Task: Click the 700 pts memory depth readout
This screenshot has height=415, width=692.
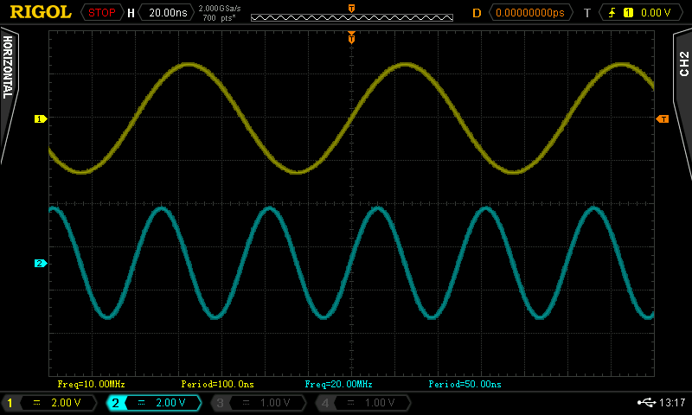Action: 219,18
